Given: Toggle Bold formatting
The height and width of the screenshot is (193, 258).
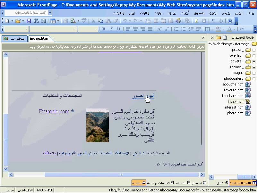Looking at the screenshot, I should pos(104,29).
